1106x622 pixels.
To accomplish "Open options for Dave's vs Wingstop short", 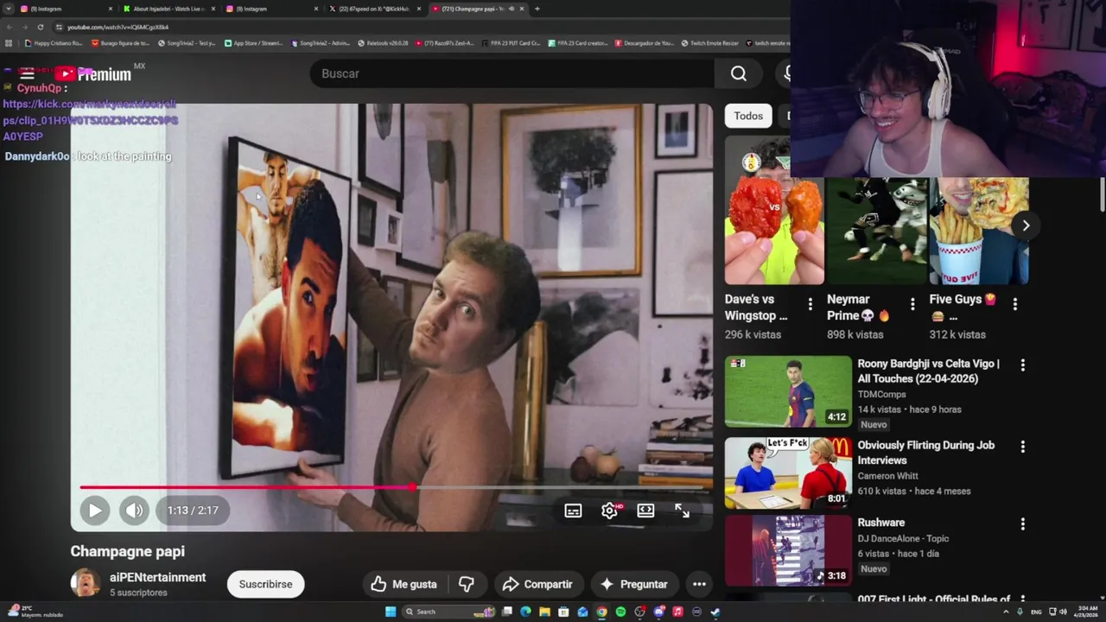I will click(x=810, y=304).
